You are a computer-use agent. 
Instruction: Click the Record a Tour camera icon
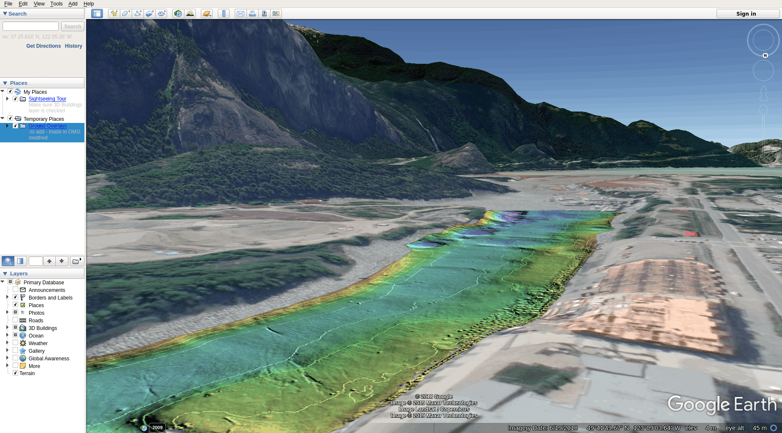161,14
